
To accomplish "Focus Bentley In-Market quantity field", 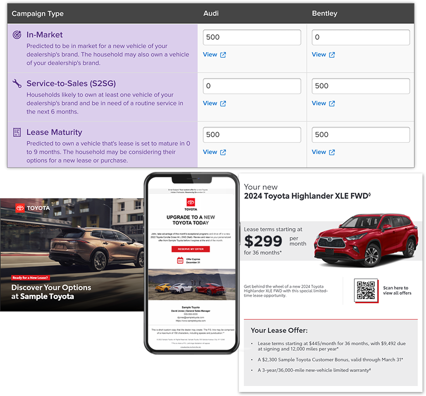I will [x=361, y=37].
